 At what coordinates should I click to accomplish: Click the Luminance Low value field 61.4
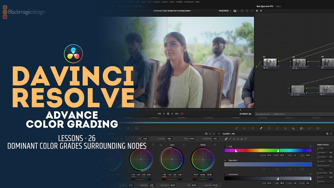(x=269, y=183)
